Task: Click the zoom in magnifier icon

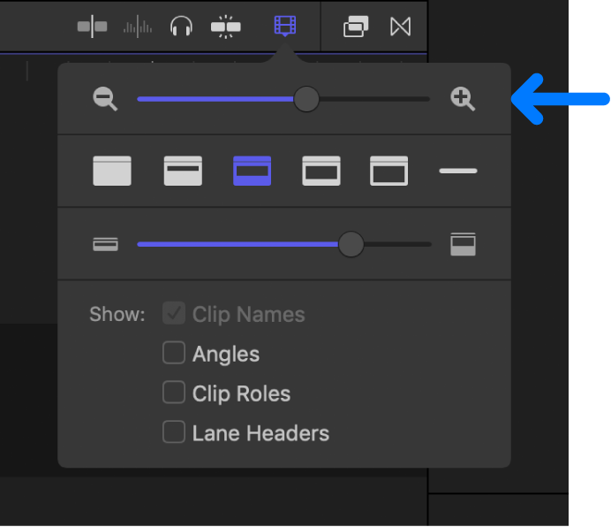Action: [463, 99]
